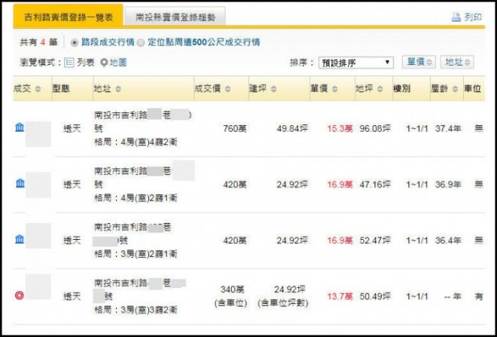
Task: Open the 預設排序 sort dropdown
Action: pos(355,63)
